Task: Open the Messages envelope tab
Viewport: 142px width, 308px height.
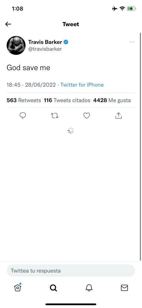Action: pyautogui.click(x=124, y=288)
